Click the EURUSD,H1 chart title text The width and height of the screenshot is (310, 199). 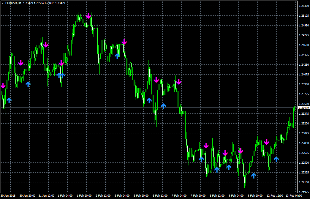point(13,3)
